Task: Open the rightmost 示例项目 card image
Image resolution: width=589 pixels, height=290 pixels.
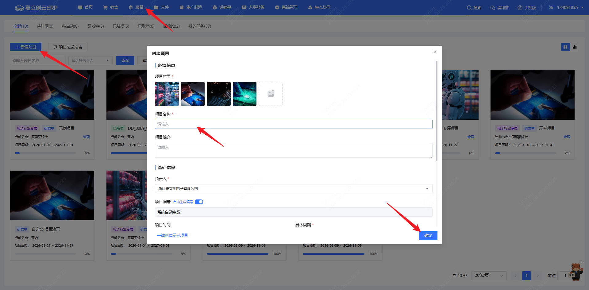Action: pyautogui.click(x=533, y=95)
